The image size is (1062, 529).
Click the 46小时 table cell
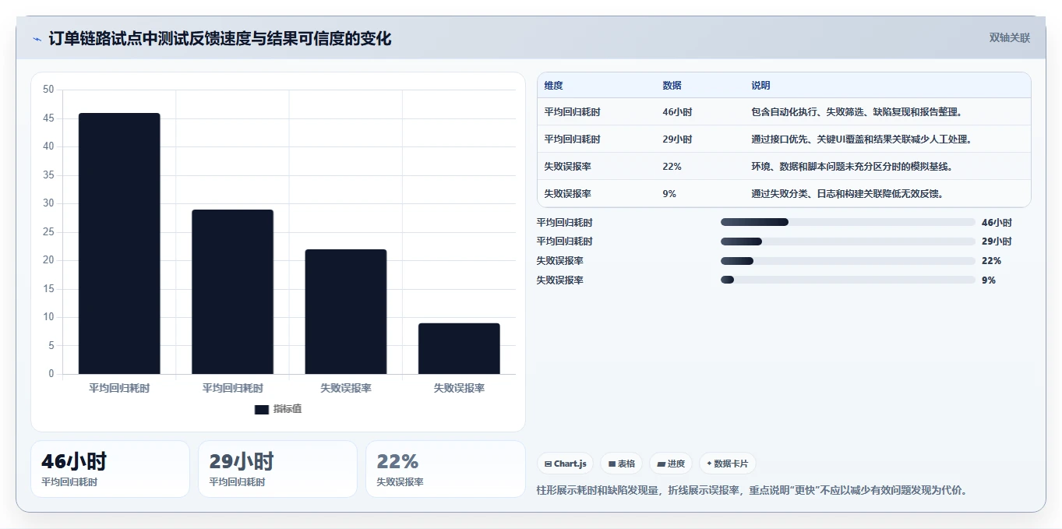tap(677, 112)
